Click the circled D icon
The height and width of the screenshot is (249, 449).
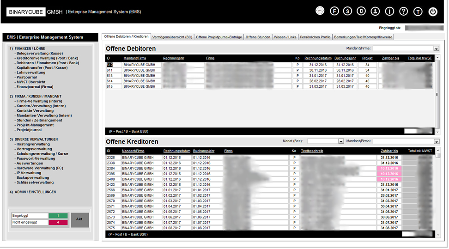[x=361, y=12]
